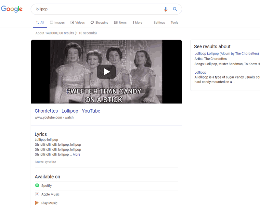The image size is (260, 208).
Task: Show search Tools options
Action: pos(175,23)
